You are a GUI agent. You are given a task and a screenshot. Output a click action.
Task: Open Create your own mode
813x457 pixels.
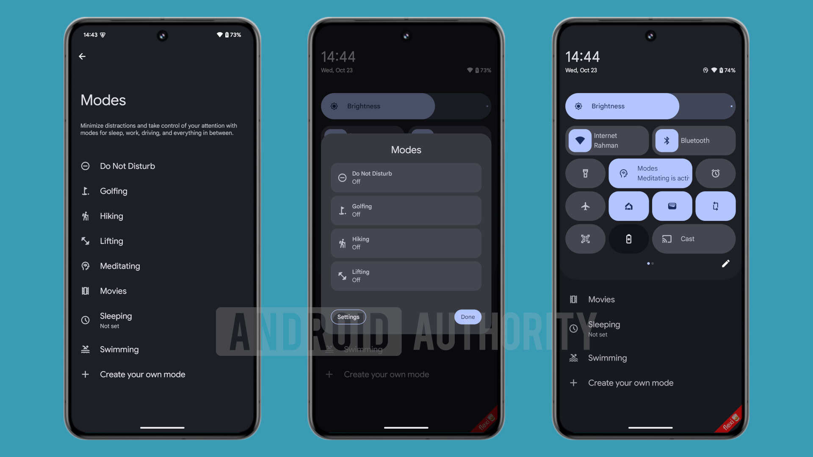[x=142, y=374]
